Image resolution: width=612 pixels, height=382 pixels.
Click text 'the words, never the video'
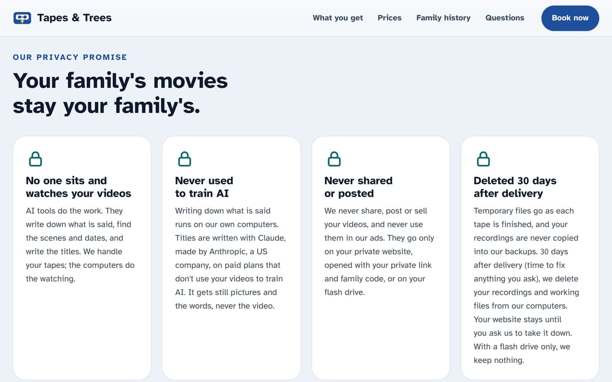coord(225,306)
